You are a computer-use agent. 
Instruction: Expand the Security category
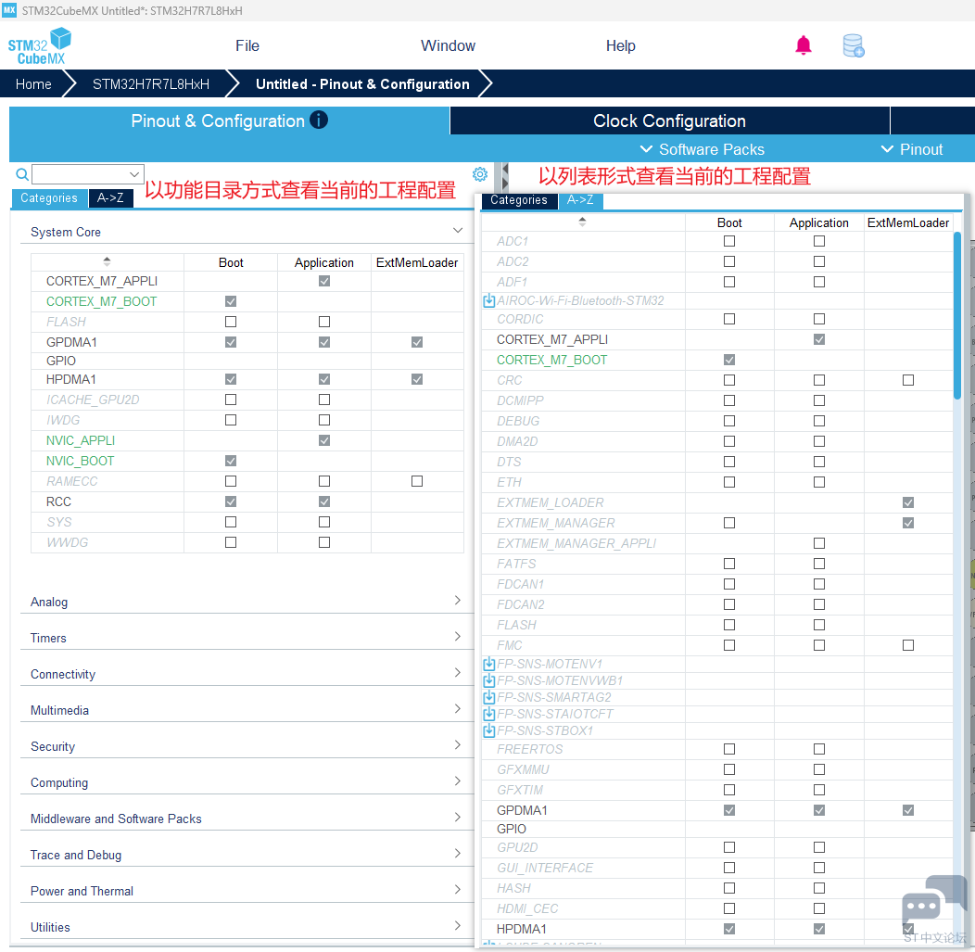tap(458, 745)
